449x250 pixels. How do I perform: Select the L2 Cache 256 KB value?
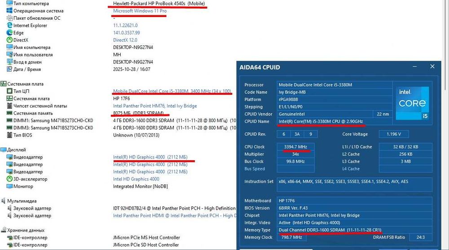(405, 154)
